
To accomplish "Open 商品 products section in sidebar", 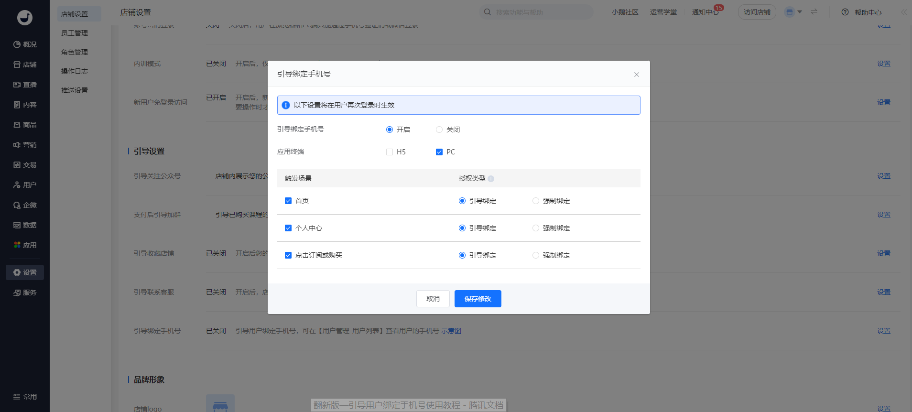I will pos(25,125).
